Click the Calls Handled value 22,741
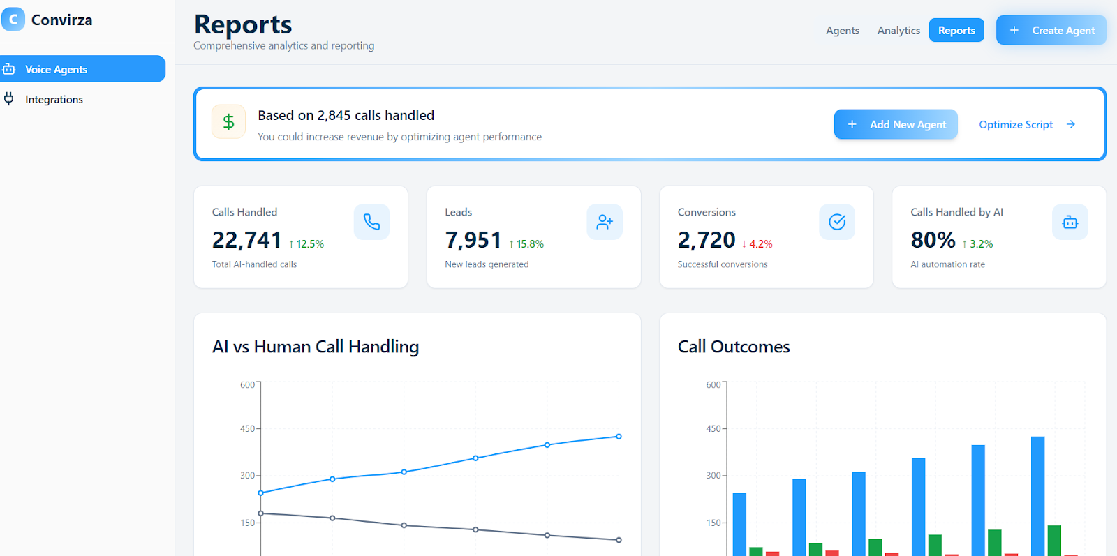The height and width of the screenshot is (556, 1117). coord(247,240)
